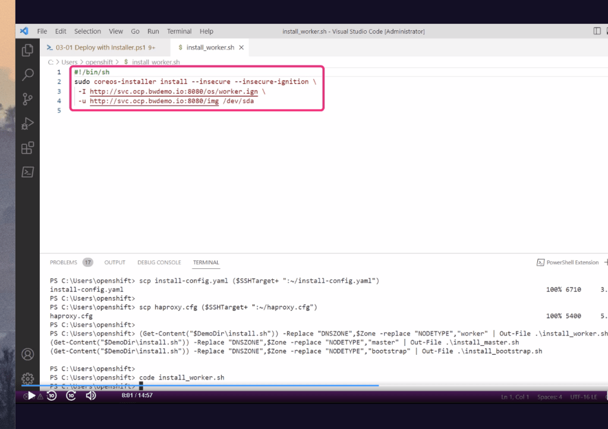Open the Edit menu

coord(61,31)
